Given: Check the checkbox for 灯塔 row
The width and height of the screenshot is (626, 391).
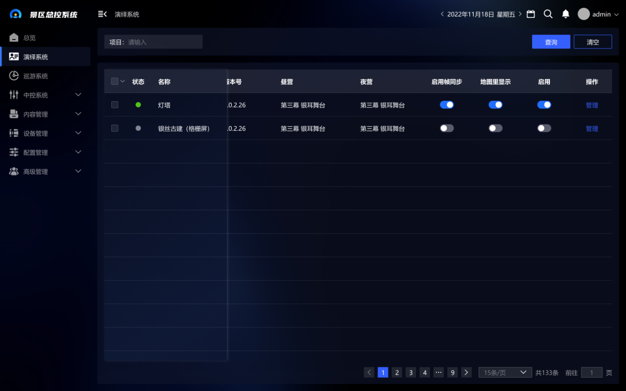Looking at the screenshot, I should coord(115,105).
